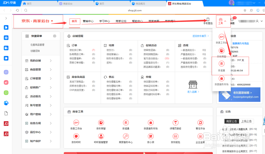Viewport: 265px width, 154px height.
Task: Open 创建促销 shortcut
Action: pos(35,51)
